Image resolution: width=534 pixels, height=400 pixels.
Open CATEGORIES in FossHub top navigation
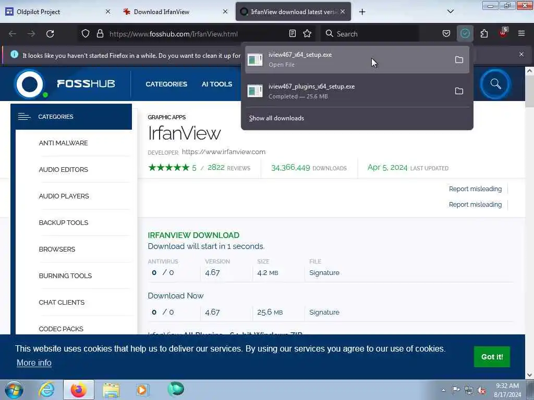[166, 84]
